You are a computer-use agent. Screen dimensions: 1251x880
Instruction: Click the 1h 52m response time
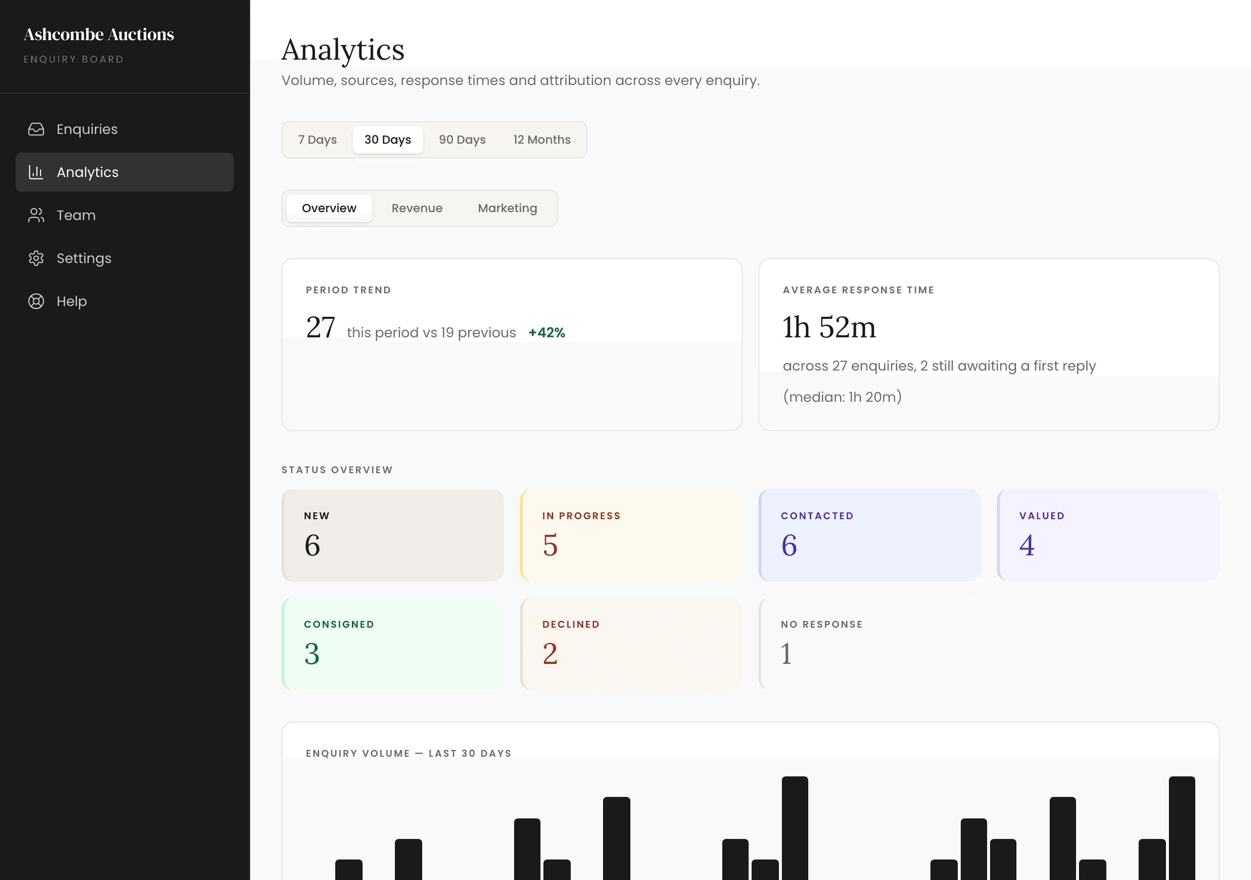click(829, 327)
